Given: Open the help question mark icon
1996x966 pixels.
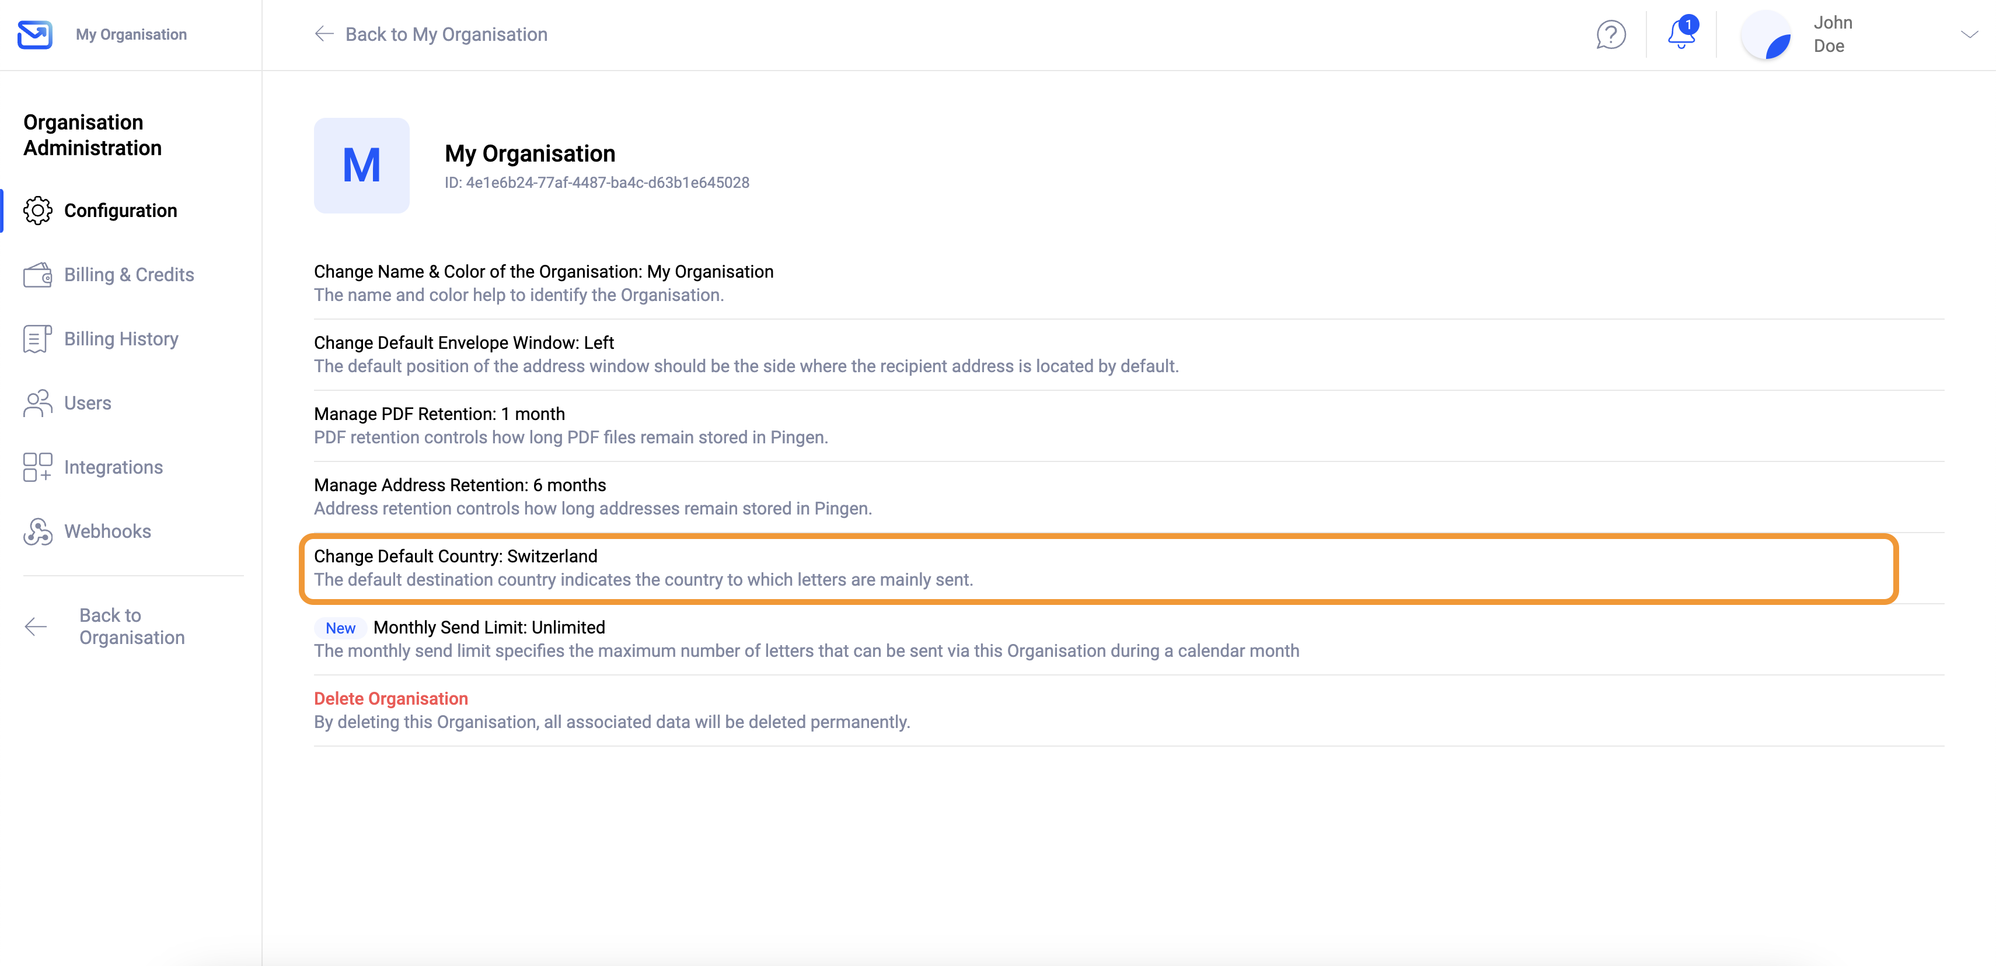Looking at the screenshot, I should [x=1611, y=34].
